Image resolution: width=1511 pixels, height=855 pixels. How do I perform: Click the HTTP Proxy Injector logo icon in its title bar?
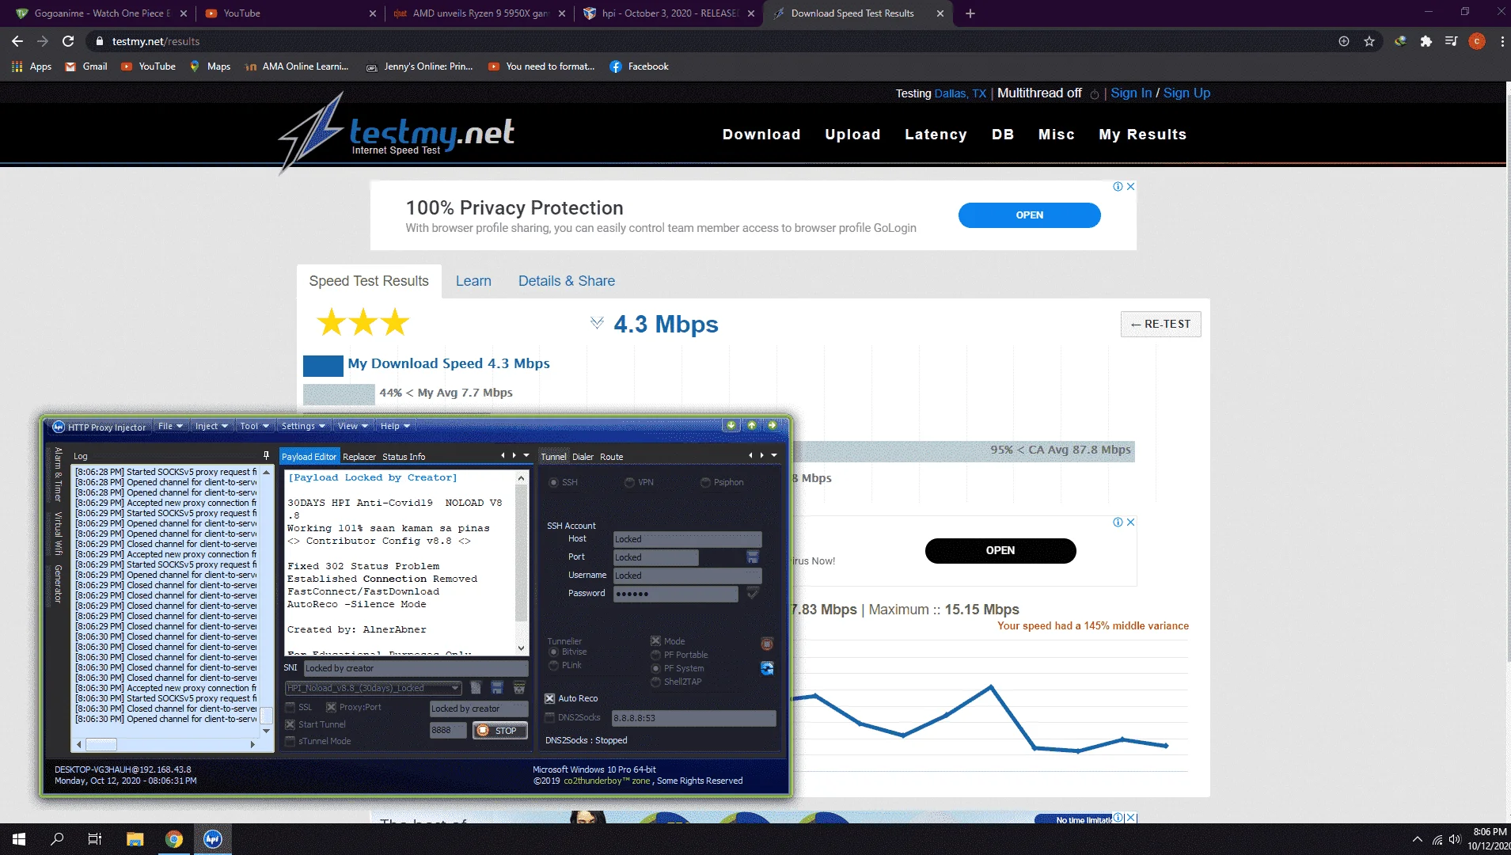coord(59,427)
